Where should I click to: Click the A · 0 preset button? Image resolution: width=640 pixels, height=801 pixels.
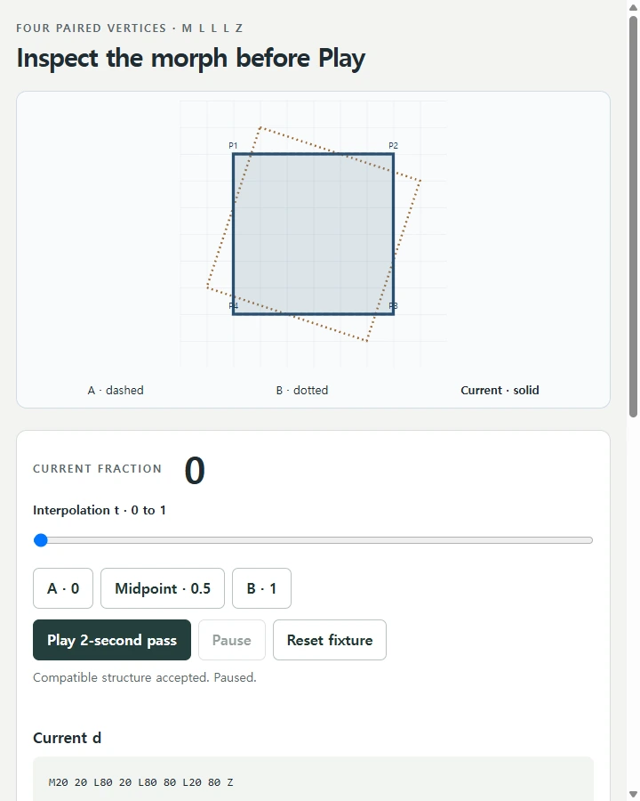[x=63, y=588]
